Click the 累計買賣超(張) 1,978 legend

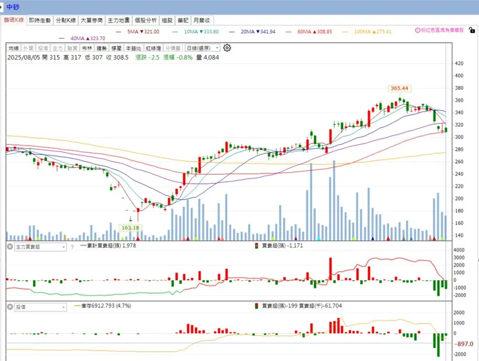coord(108,246)
